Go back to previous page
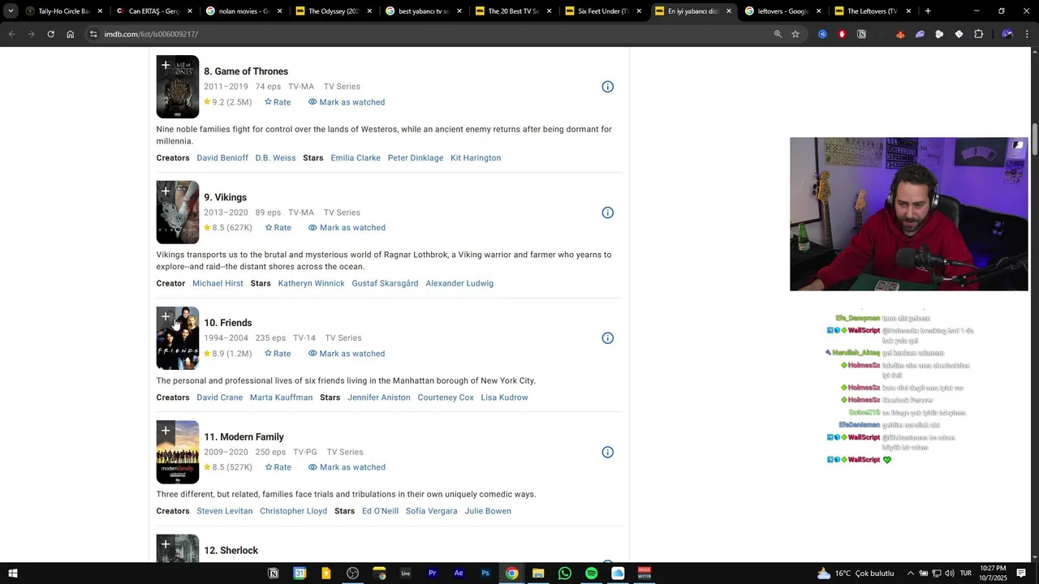The width and height of the screenshot is (1039, 584). coord(11,34)
